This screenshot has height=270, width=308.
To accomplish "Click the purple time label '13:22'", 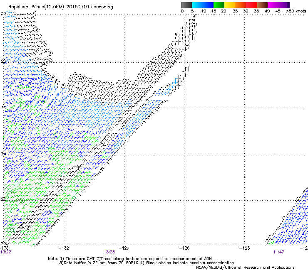I will point(5,252).
